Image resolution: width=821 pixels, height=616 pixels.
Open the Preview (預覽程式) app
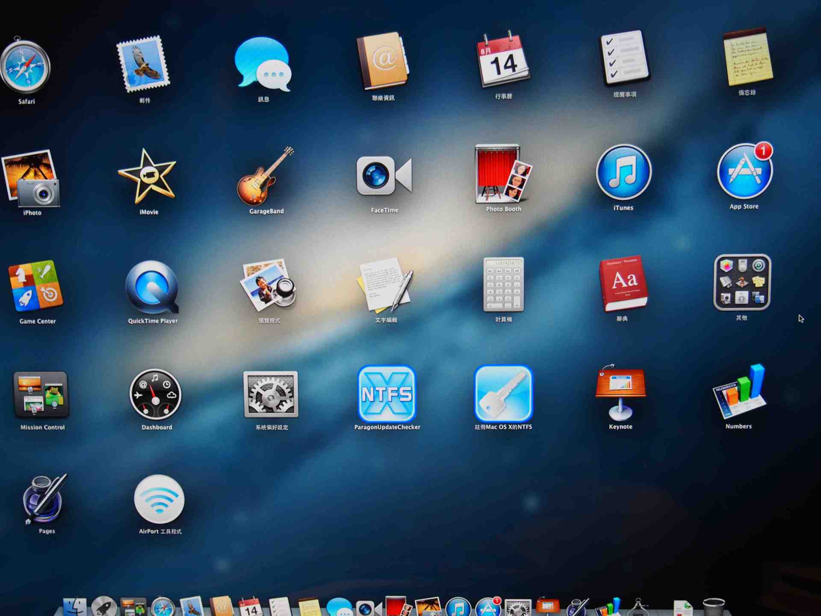tap(269, 284)
